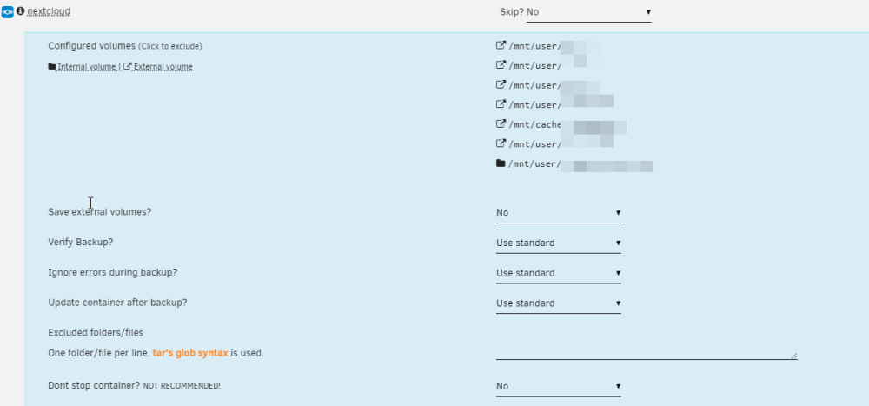Viewport: 869px width, 406px height.
Task: Click the Internal volume legend label
Action: (86, 67)
